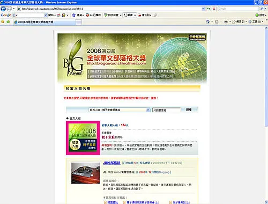Open the search provider dropdown arrow

pyautogui.click(x=266, y=9)
